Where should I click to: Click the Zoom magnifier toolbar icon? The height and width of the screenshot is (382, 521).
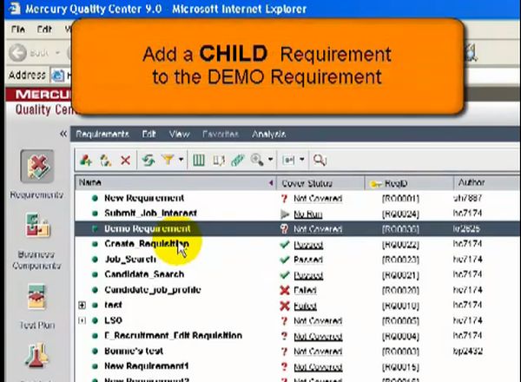tap(257, 160)
